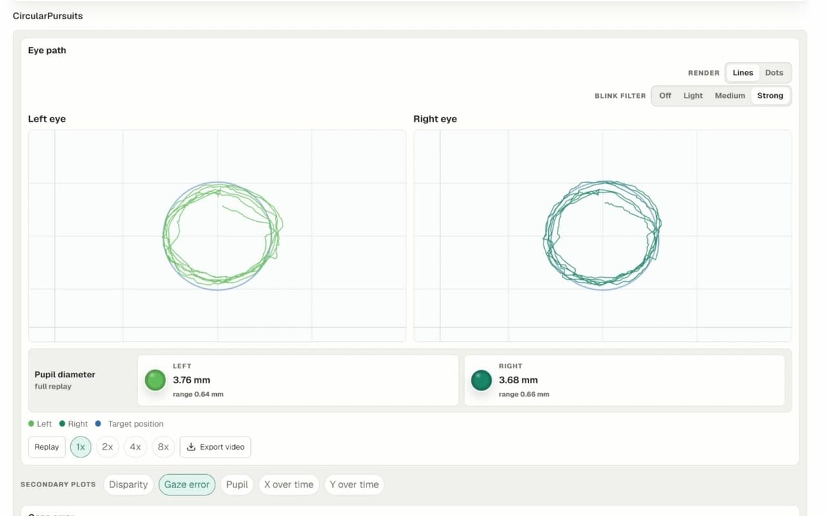
Task: Open the Gaze error secondary plot
Action: click(x=187, y=484)
